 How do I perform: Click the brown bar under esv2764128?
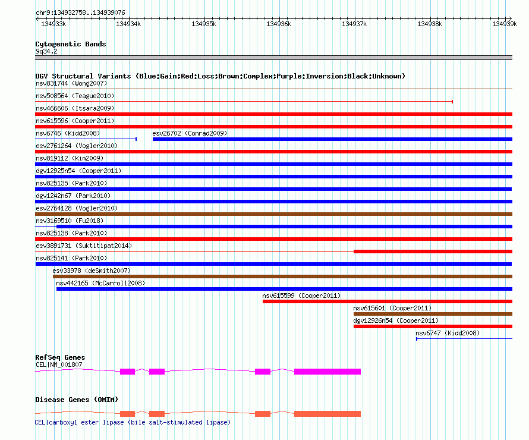273,214
